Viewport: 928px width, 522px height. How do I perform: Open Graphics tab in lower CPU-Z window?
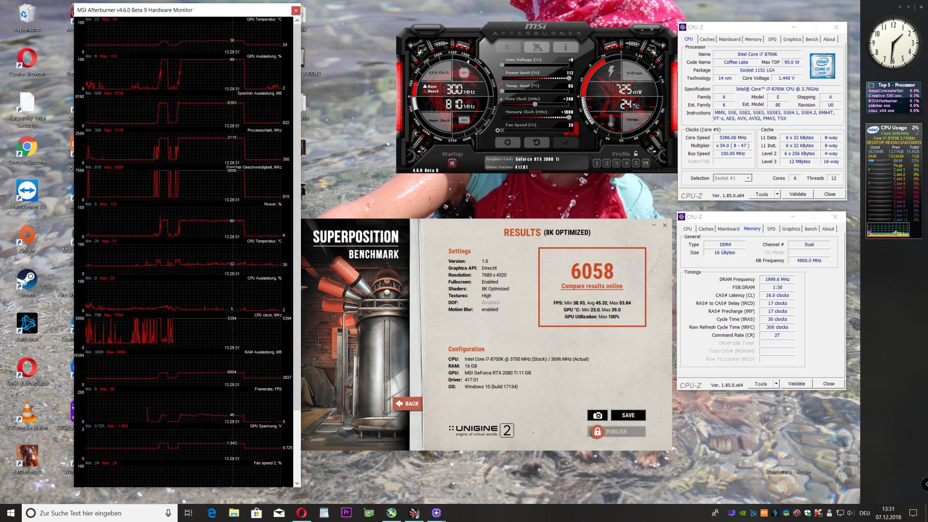(x=791, y=229)
